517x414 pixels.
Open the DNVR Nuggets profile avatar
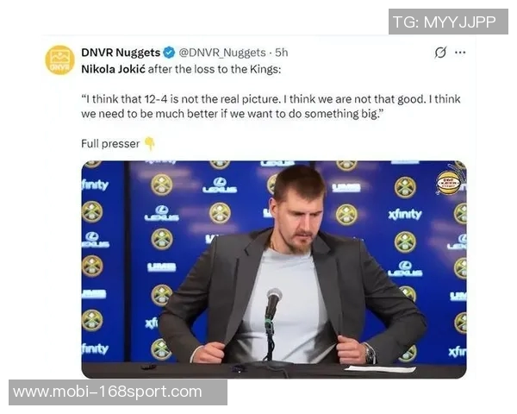pyautogui.click(x=59, y=60)
